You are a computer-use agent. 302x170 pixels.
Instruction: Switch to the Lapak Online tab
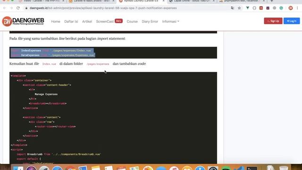coord(192,1)
